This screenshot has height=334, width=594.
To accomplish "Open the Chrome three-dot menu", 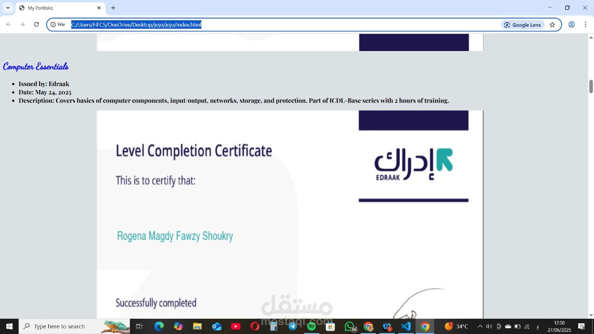I will (x=586, y=25).
